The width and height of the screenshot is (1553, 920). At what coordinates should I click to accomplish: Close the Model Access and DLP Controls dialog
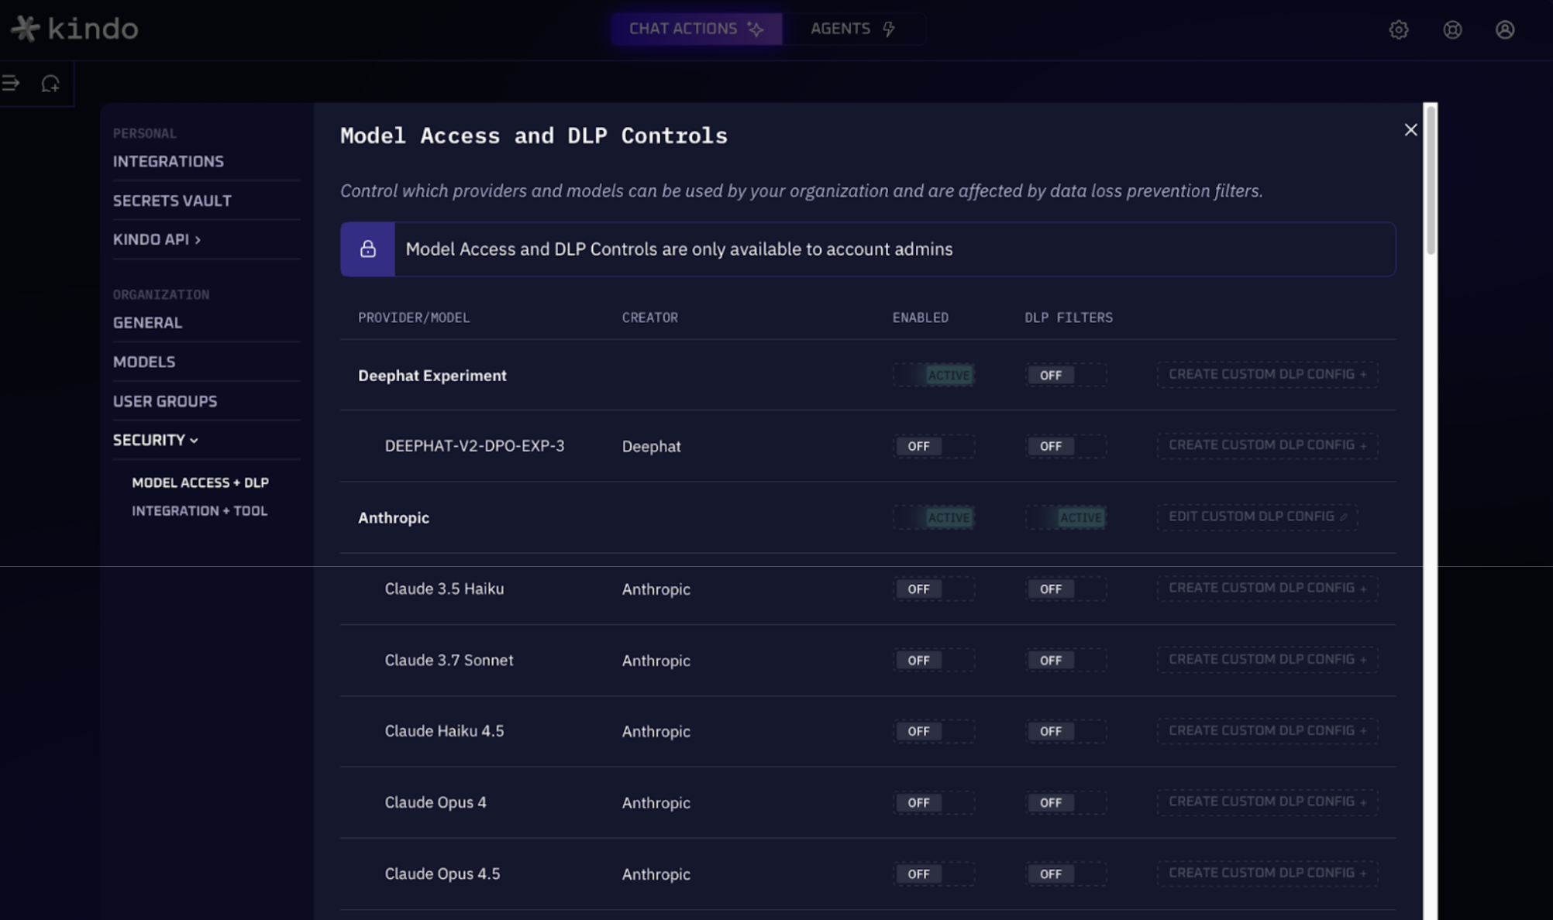click(x=1410, y=130)
